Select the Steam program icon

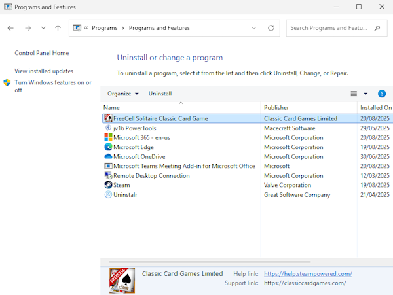pyautogui.click(x=108, y=185)
